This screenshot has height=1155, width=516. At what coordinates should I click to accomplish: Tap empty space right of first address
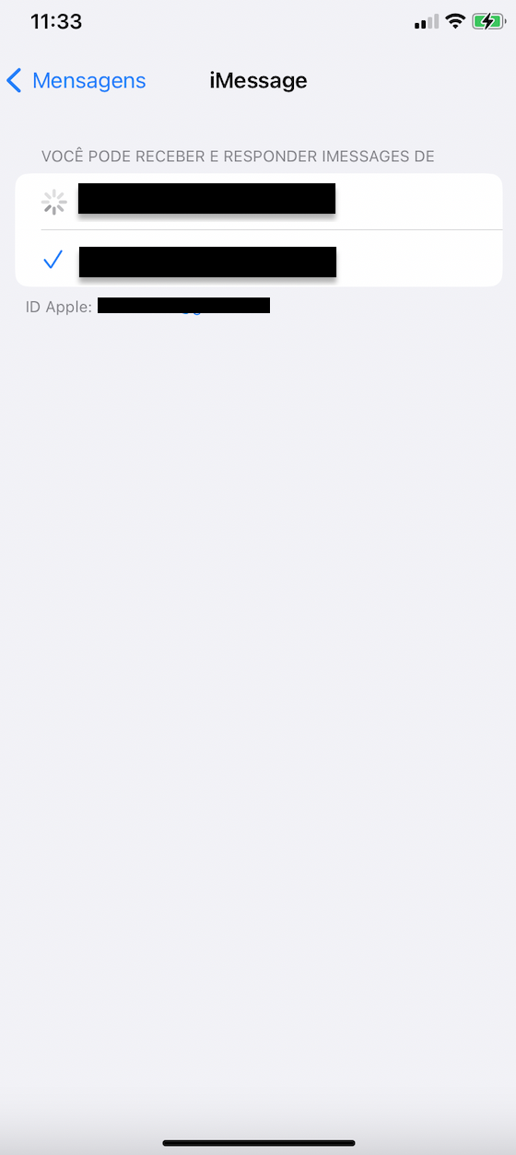coord(419,201)
